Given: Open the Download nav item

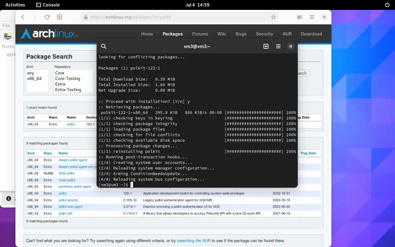Looking at the screenshot, I should 311,34.
